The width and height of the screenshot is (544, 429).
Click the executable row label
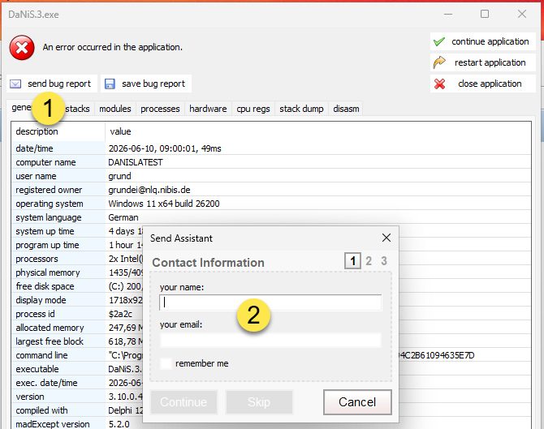[x=37, y=369]
